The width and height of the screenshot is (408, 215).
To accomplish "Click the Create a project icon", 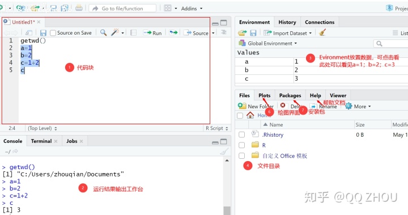I will (20, 9).
